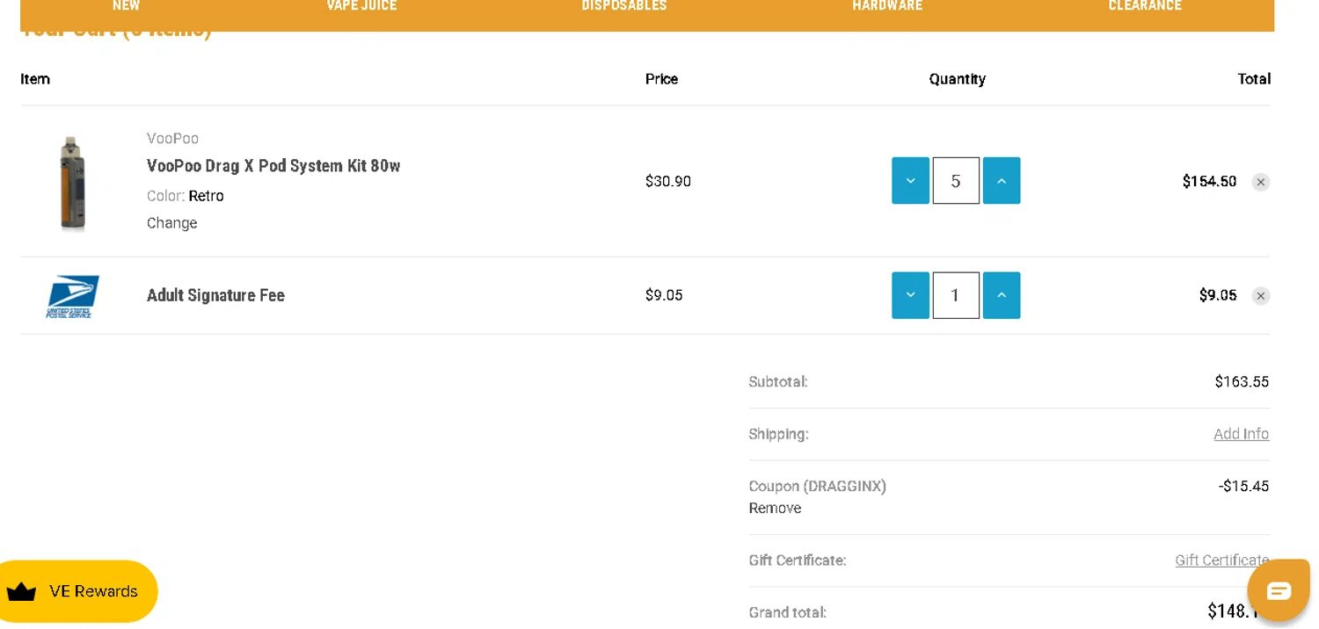The image size is (1319, 629).
Task: Click the $154.50 item total
Action: tap(1209, 182)
